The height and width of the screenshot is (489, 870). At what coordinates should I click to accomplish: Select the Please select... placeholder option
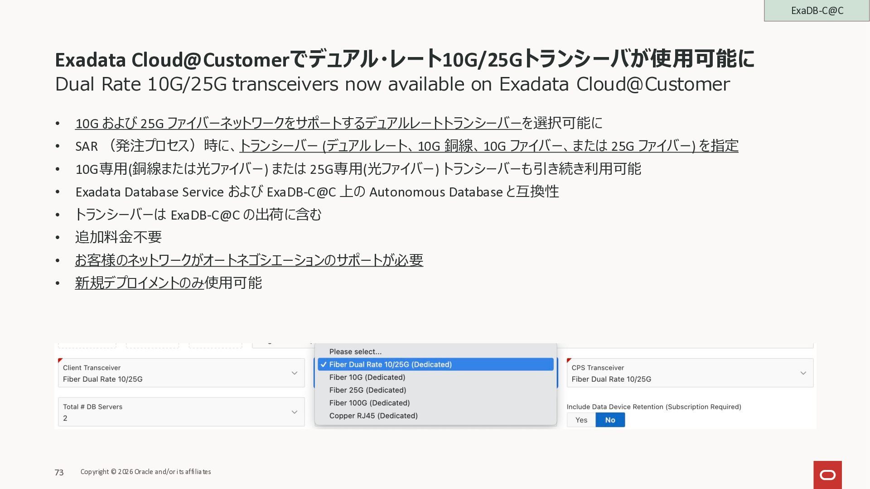355,352
